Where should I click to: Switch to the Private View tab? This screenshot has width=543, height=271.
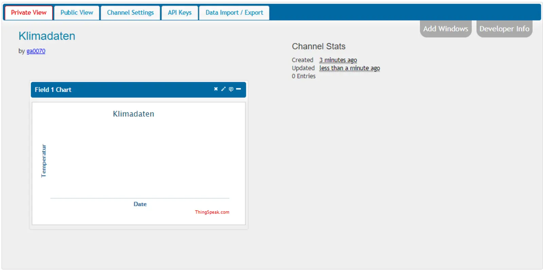29,13
